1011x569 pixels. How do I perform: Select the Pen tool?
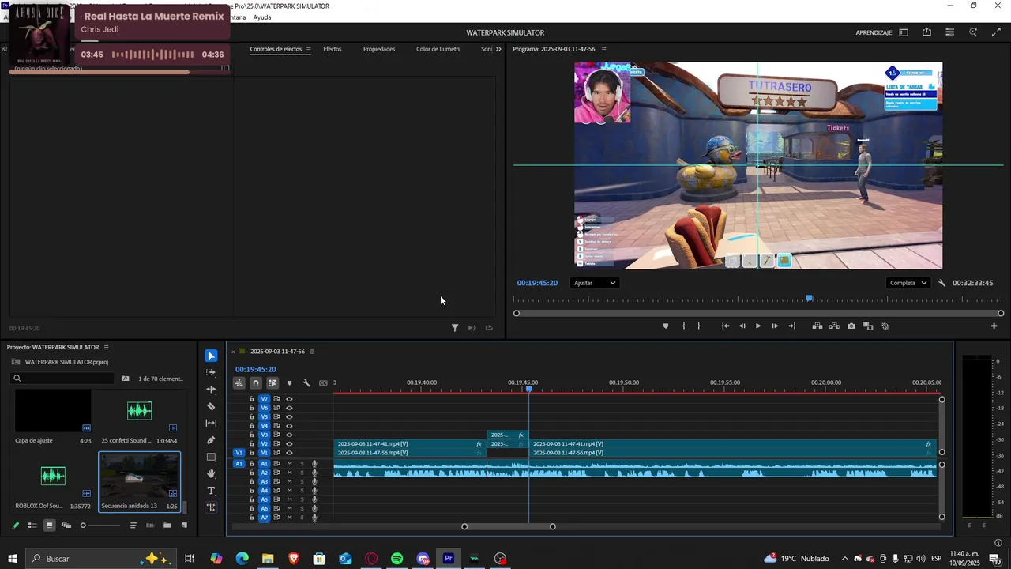(x=211, y=440)
